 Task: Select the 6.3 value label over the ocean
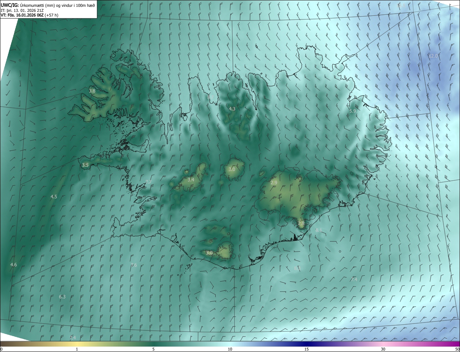coord(62,297)
